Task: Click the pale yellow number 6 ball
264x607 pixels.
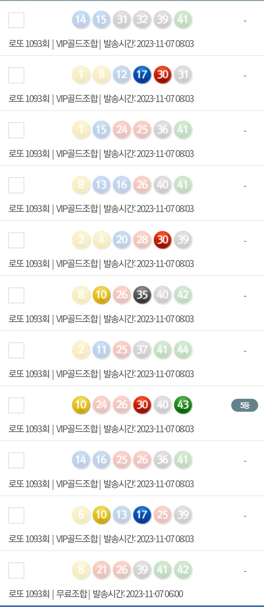Action: (x=81, y=515)
